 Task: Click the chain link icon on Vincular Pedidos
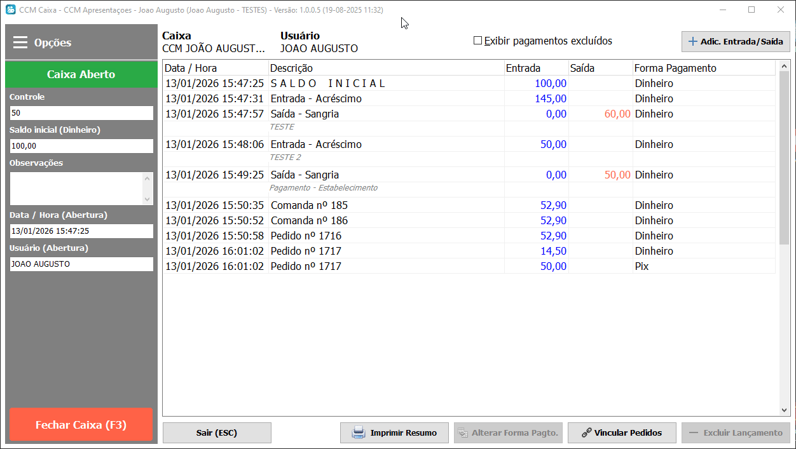(587, 433)
